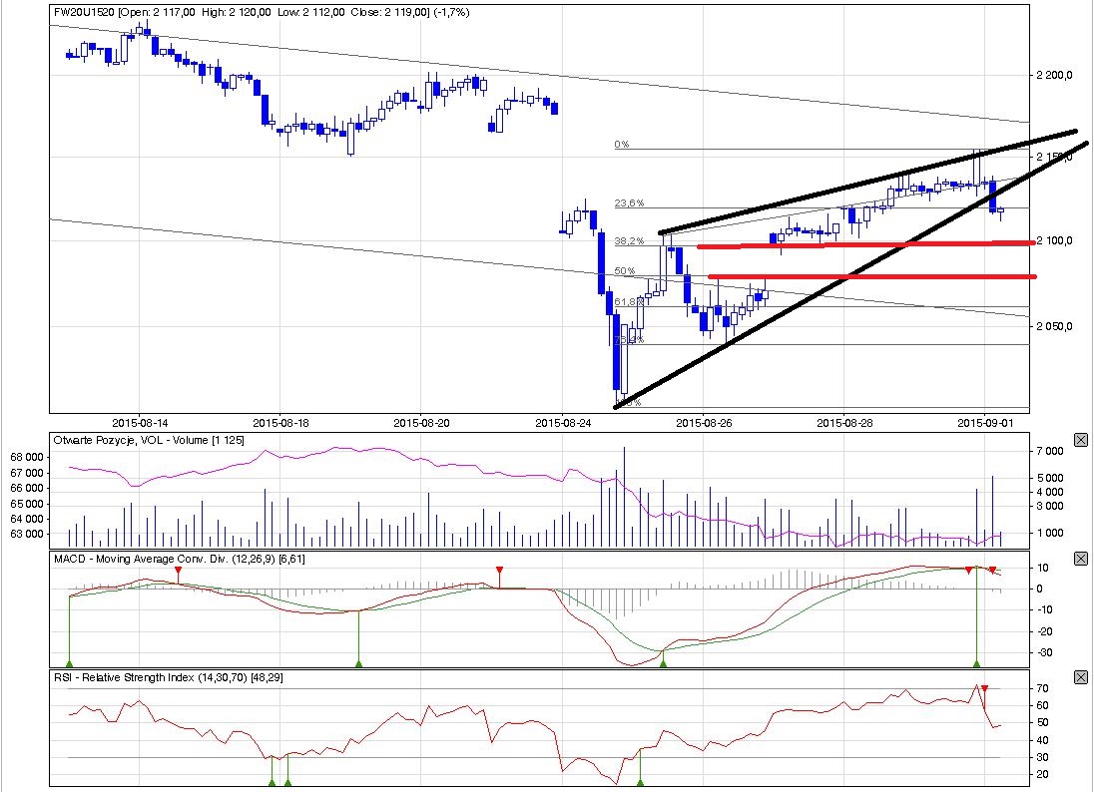This screenshot has width=1094, height=792.
Task: Click the 20 value on the RSI axis
Action: click(x=1042, y=774)
